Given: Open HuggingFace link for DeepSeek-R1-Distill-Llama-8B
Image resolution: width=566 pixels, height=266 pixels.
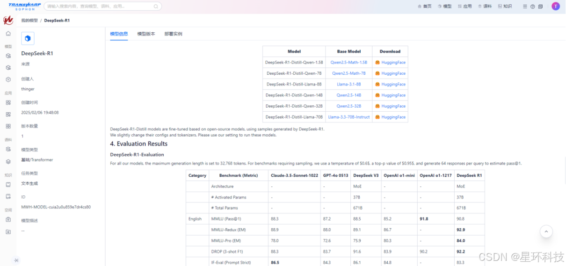Looking at the screenshot, I should pos(390,84).
